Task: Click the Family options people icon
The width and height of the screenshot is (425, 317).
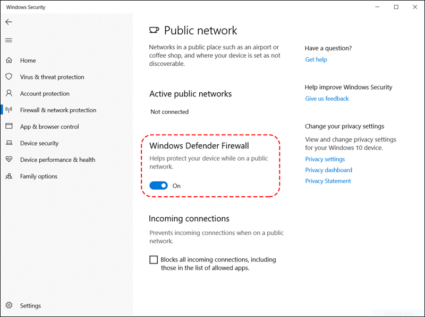Action: (9, 177)
